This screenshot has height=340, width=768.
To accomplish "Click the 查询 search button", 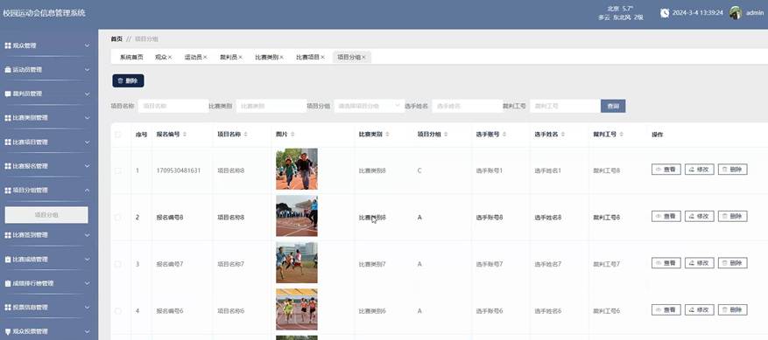I will (613, 106).
